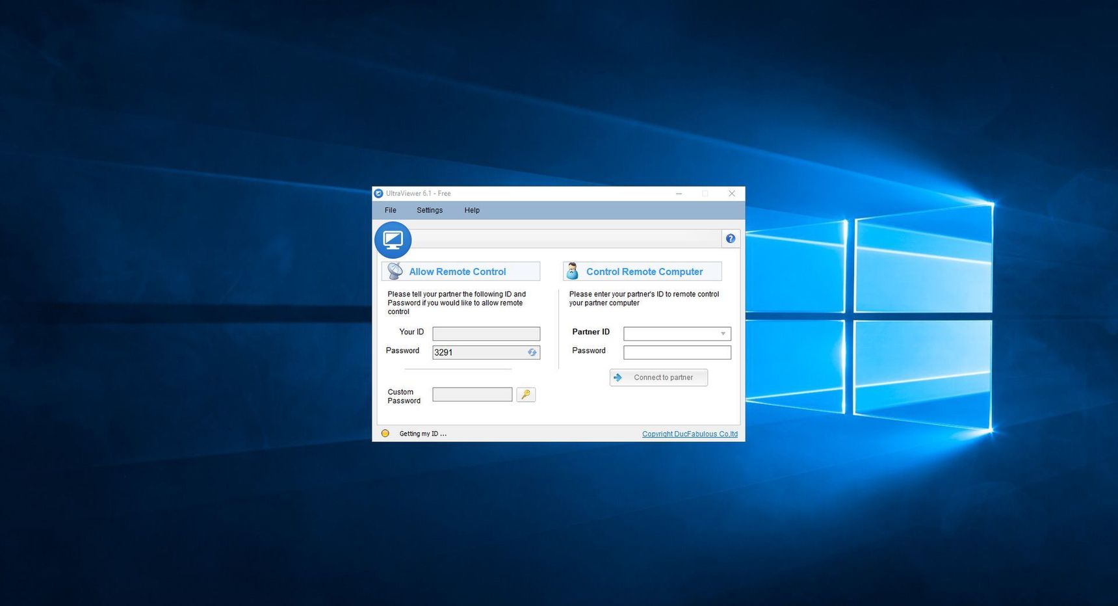Open the Copyright DucFabulous Co.ltd link
The width and height of the screenshot is (1118, 606).
[x=690, y=434]
